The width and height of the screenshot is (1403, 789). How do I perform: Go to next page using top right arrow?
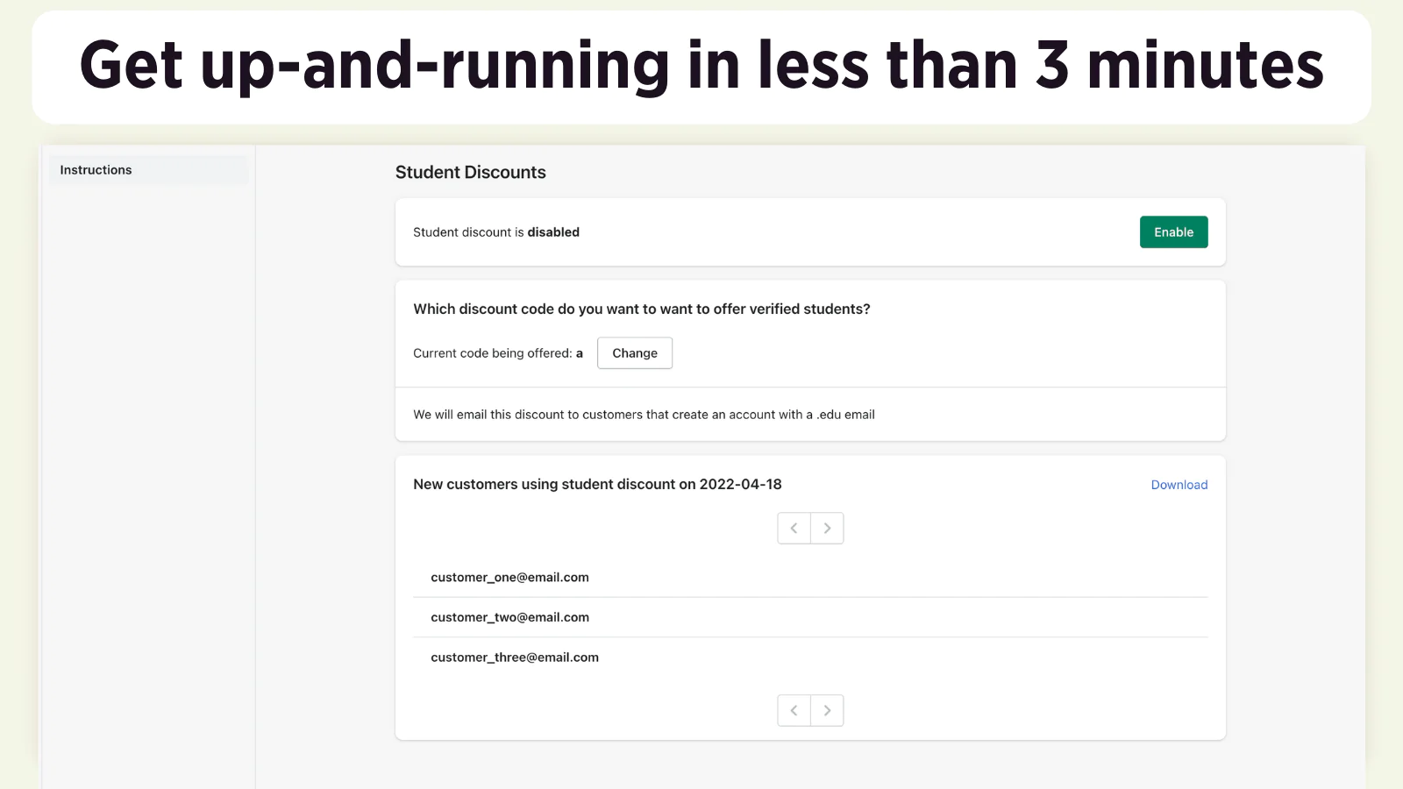[x=827, y=529]
